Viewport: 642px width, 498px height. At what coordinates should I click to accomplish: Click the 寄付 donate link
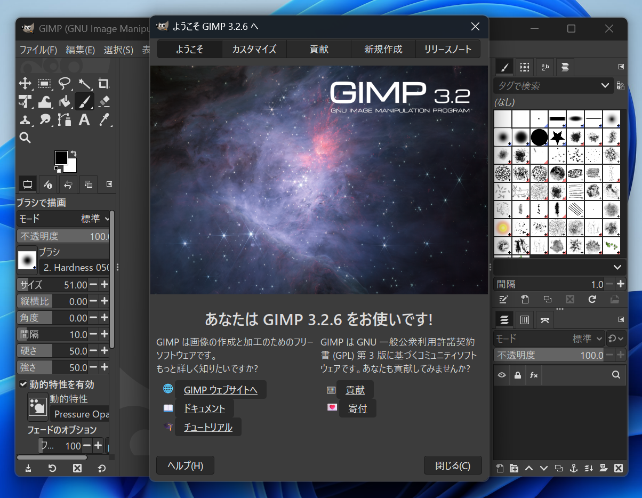point(357,409)
